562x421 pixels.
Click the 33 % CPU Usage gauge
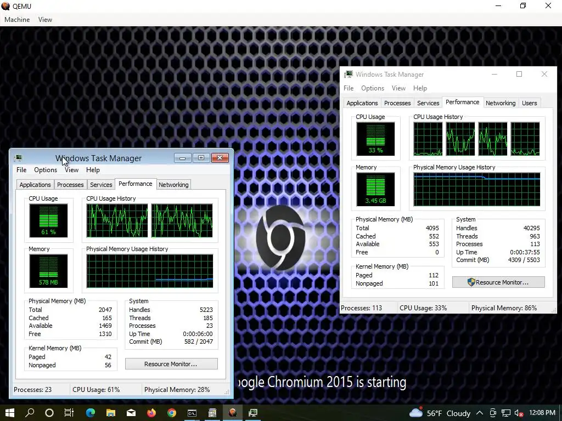click(375, 139)
